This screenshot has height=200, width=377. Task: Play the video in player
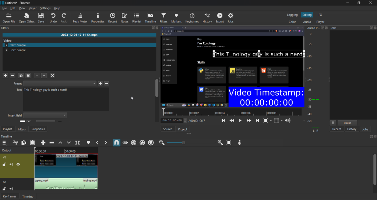pos(240,121)
